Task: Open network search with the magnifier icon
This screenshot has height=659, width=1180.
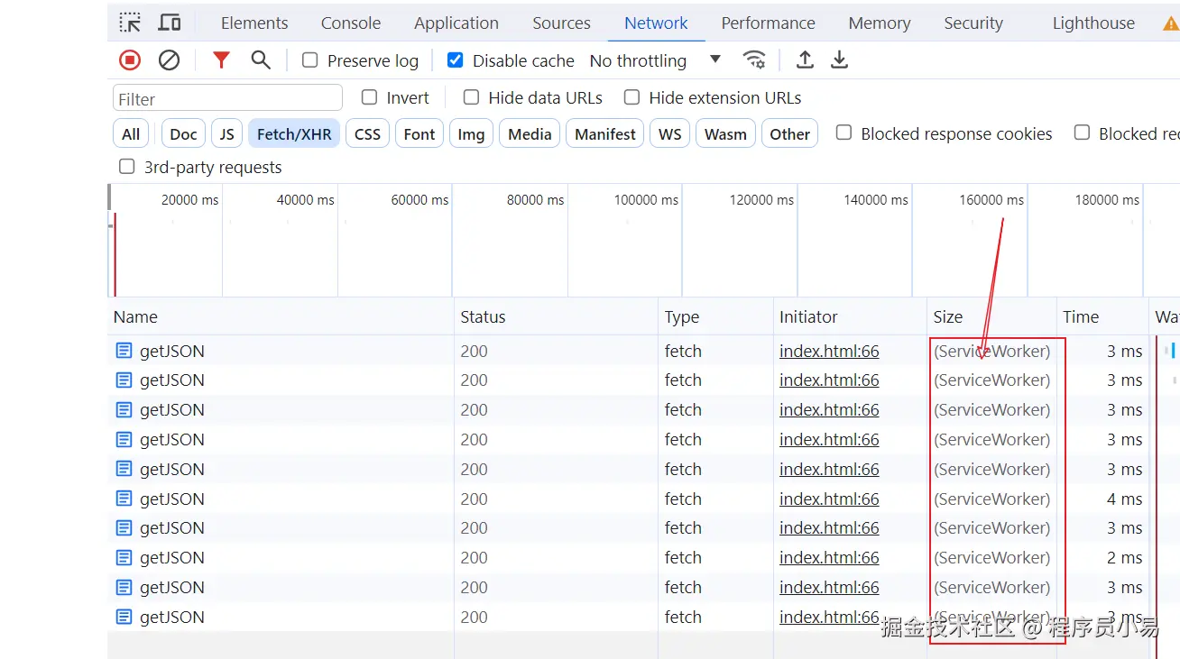Action: pyautogui.click(x=261, y=60)
